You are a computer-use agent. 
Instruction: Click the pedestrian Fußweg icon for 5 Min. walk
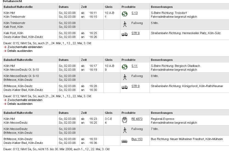[x=125, y=24]
